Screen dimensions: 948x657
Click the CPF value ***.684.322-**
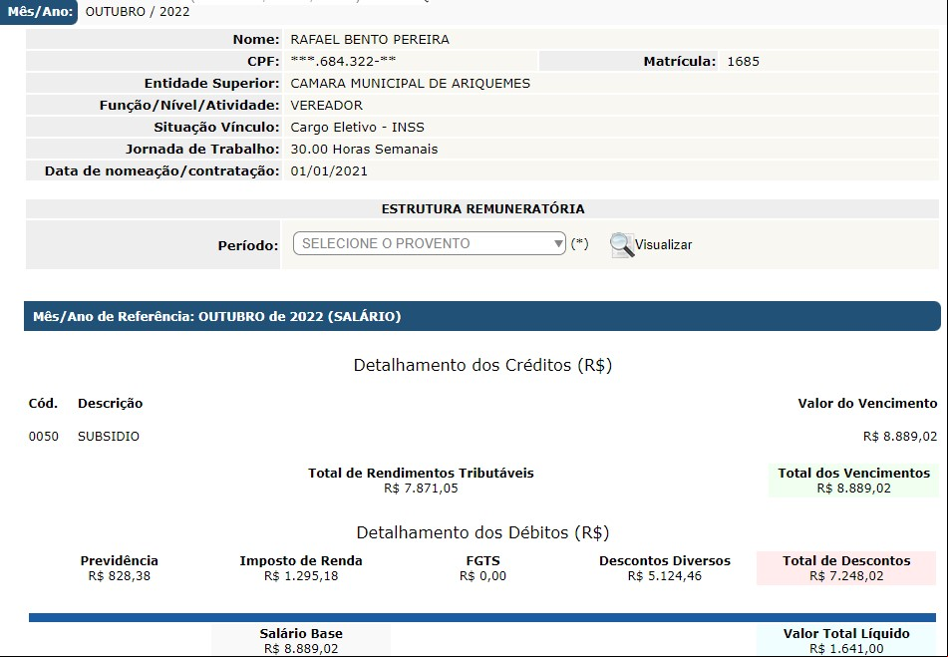click(x=343, y=61)
